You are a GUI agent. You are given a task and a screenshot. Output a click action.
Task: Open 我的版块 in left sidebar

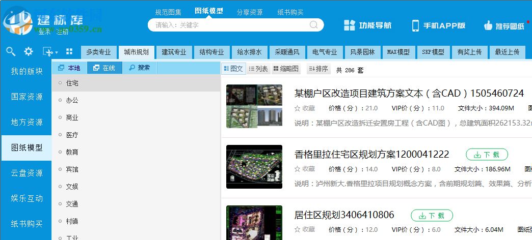pos(26,71)
